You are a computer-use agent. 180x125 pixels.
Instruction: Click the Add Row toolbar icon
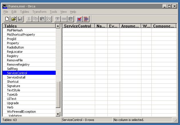pos(64,19)
